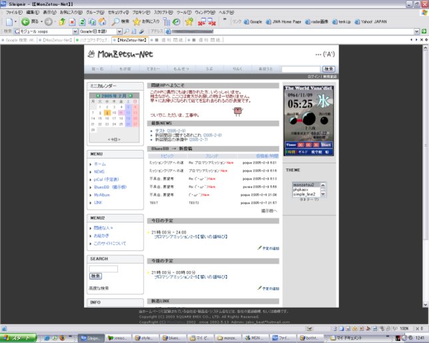Open Firefox from the quick launch bar

[63, 338]
